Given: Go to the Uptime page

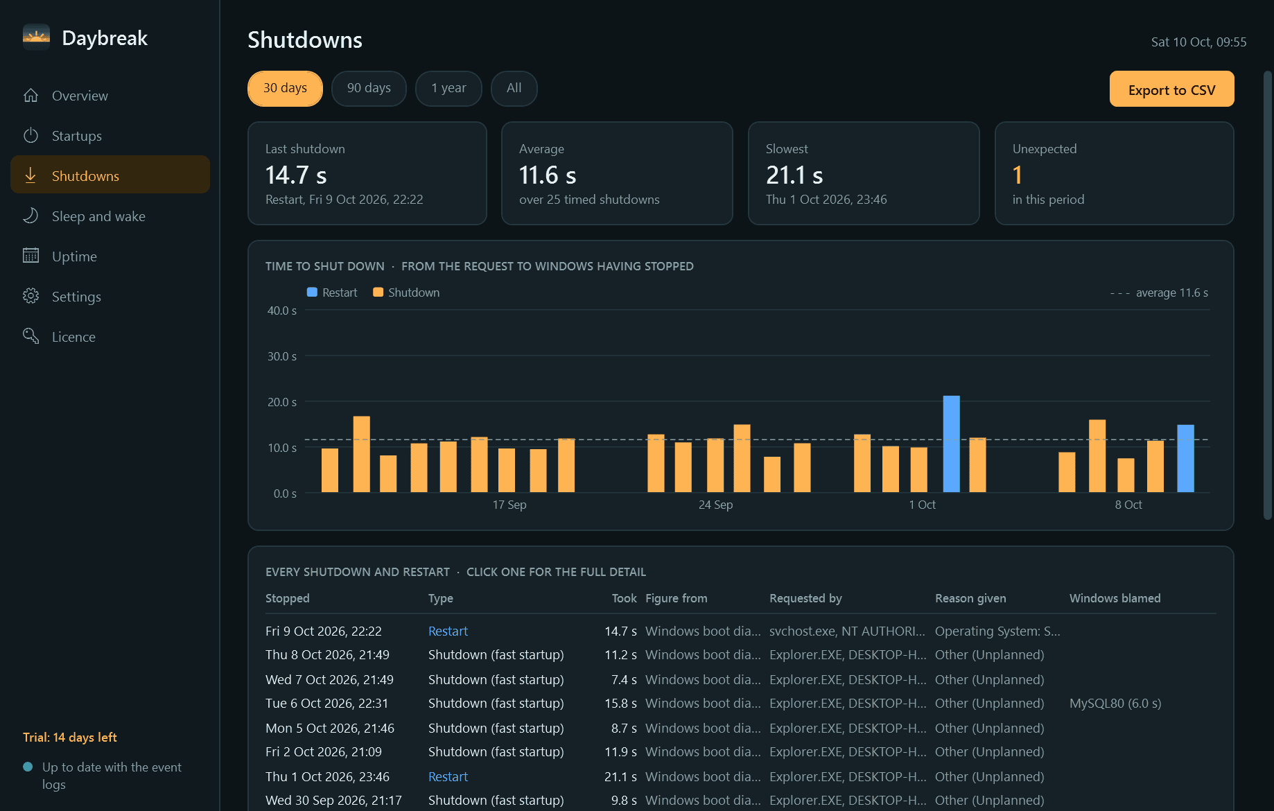Looking at the screenshot, I should coord(110,256).
